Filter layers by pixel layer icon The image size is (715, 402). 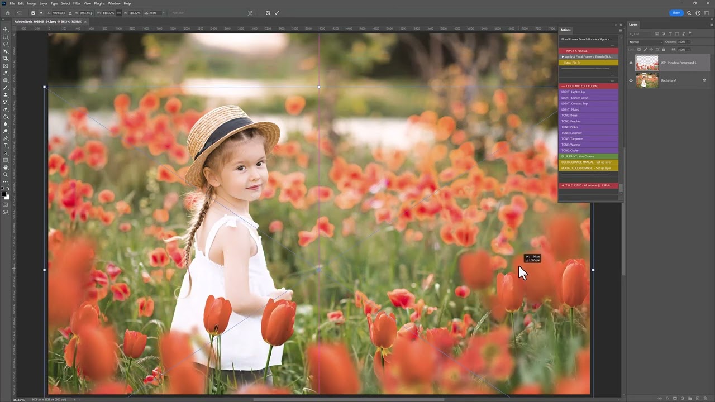pos(657,34)
